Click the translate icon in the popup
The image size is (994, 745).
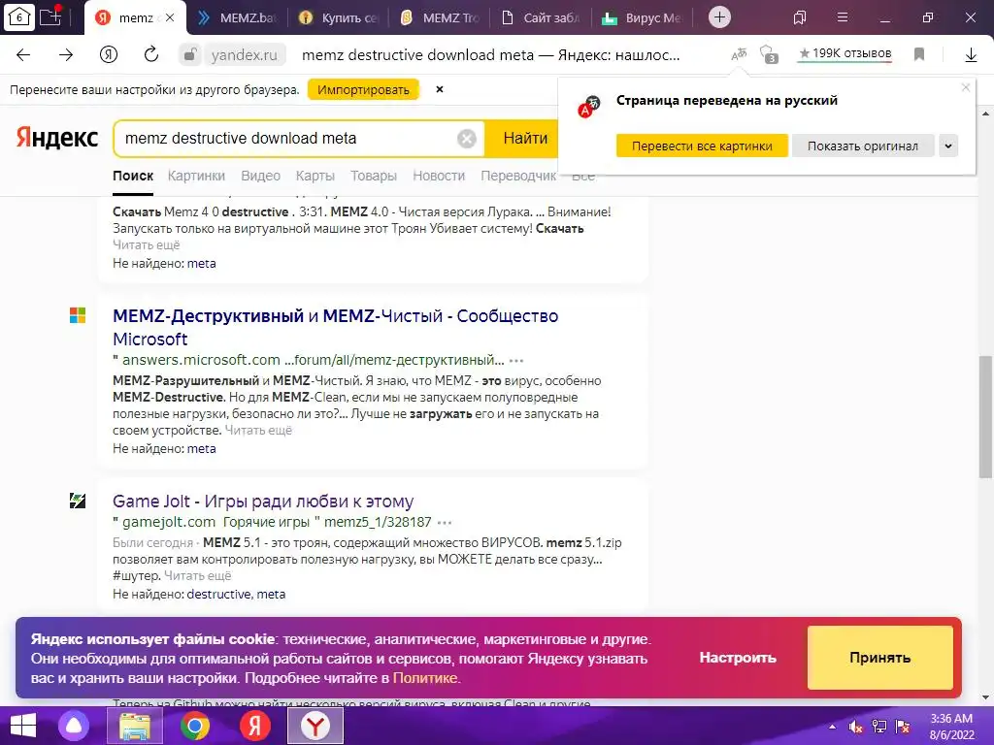coord(588,107)
